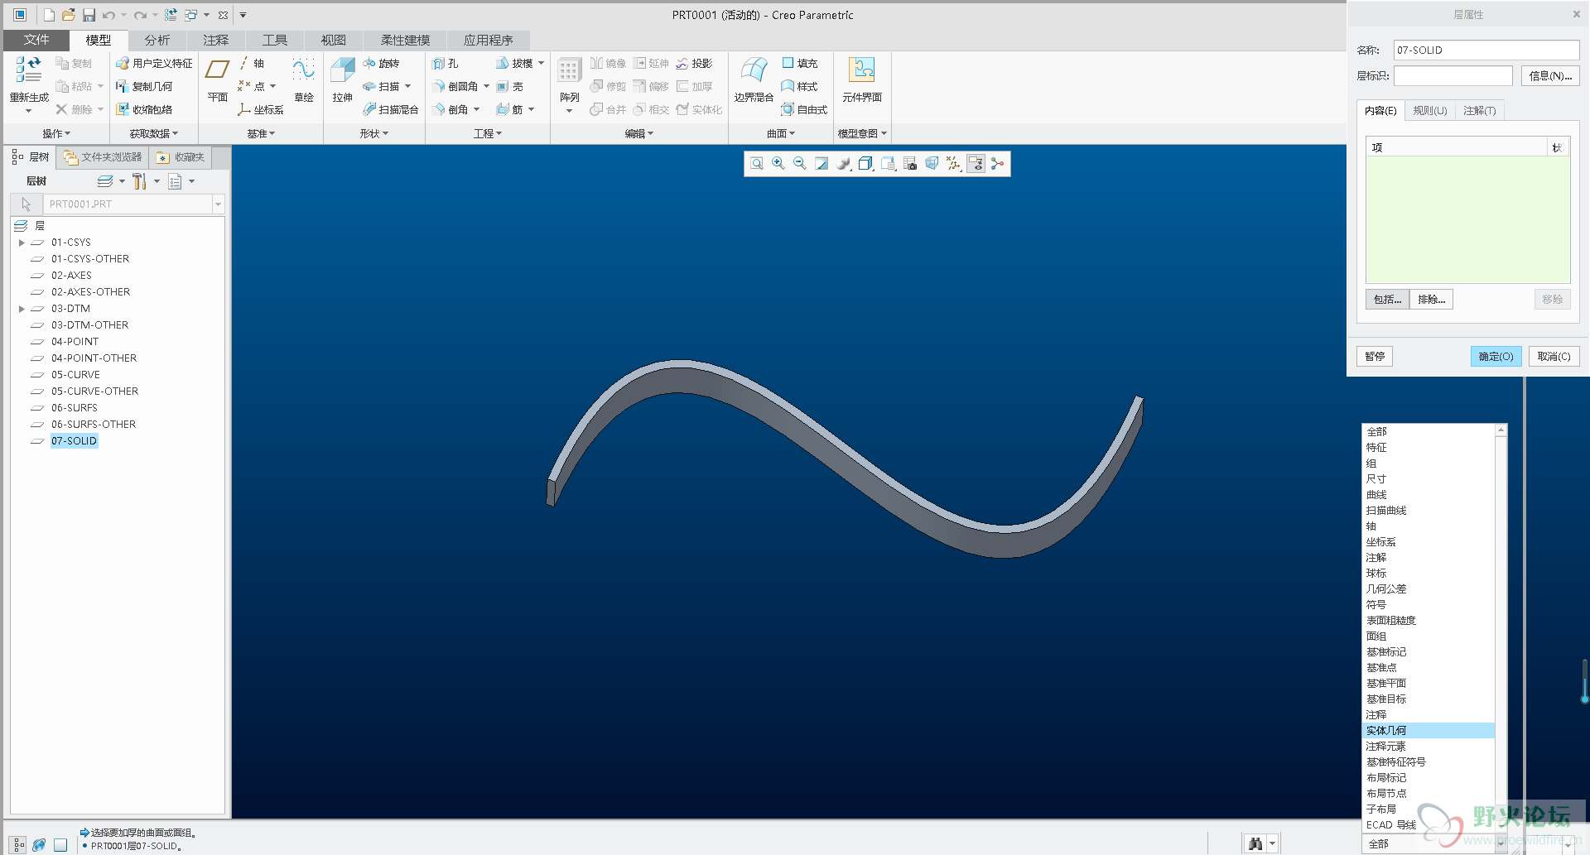Open the Datum Display Filters icon

coord(954,164)
